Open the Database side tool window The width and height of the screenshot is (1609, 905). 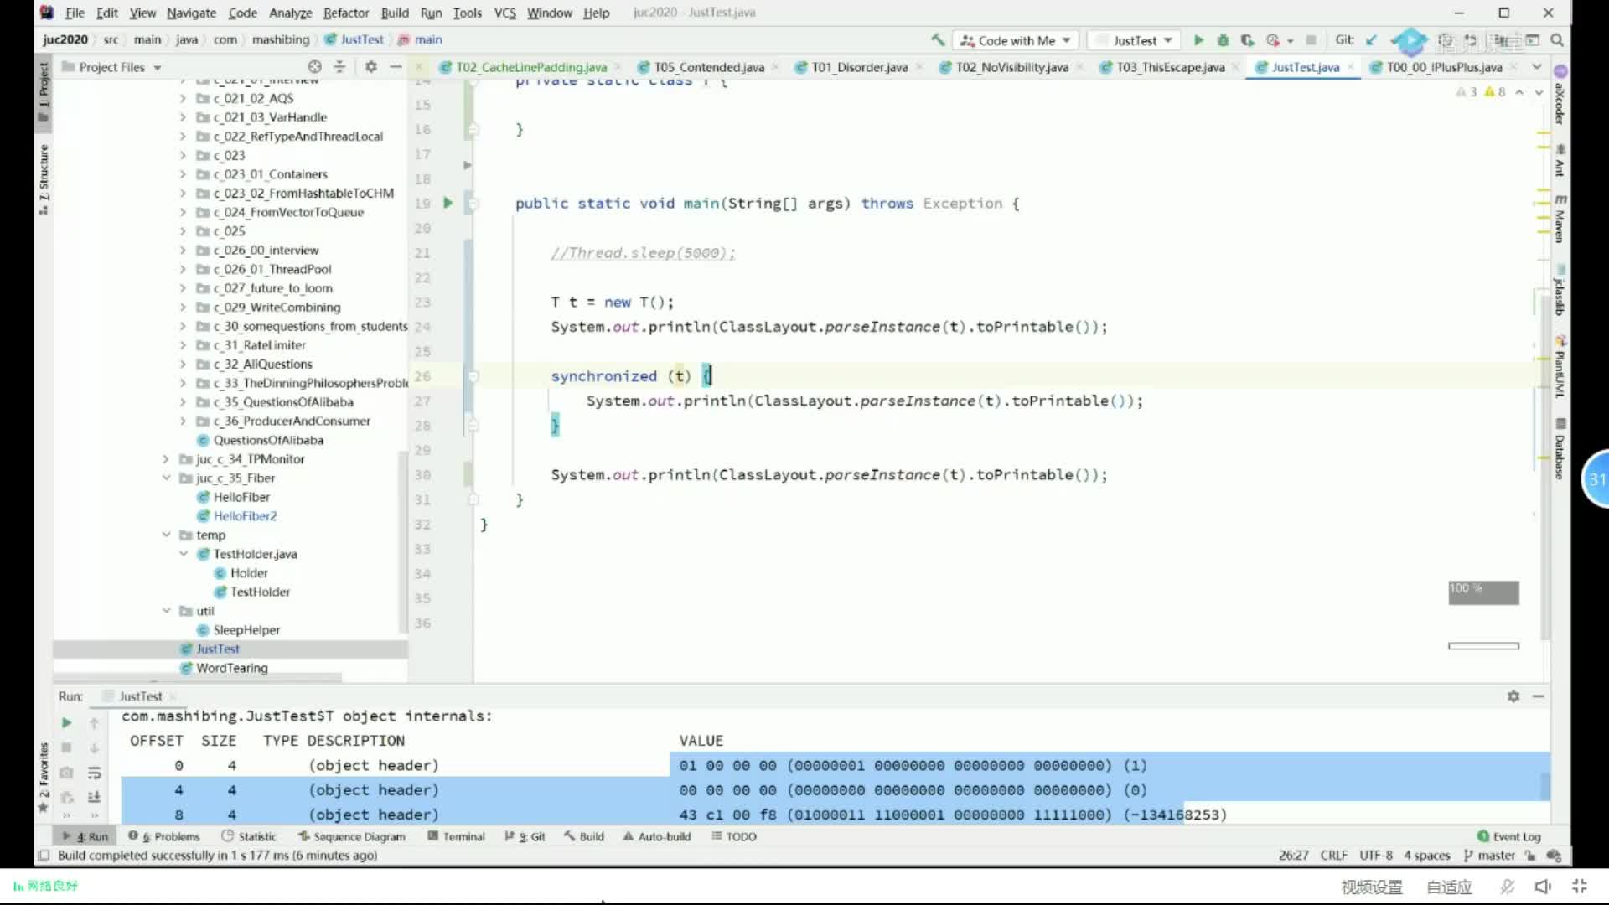coord(1560,448)
